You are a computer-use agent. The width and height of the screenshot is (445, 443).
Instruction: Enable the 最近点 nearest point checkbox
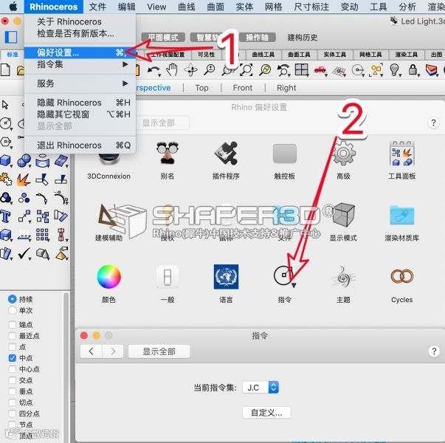pyautogui.click(x=13, y=336)
